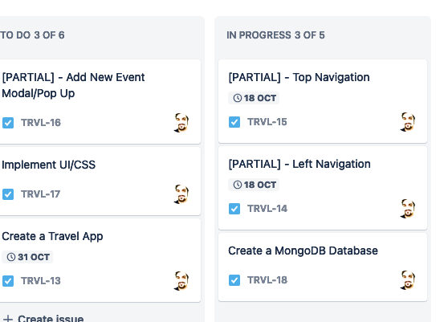Click the plus icon beside Create issue
440x322 pixels.
tap(8, 319)
